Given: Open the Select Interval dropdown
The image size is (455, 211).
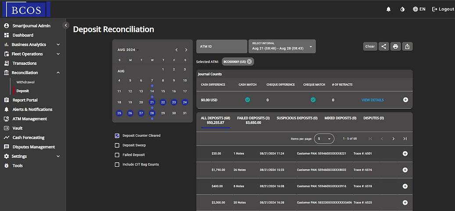Looking at the screenshot, I should click(x=282, y=46).
